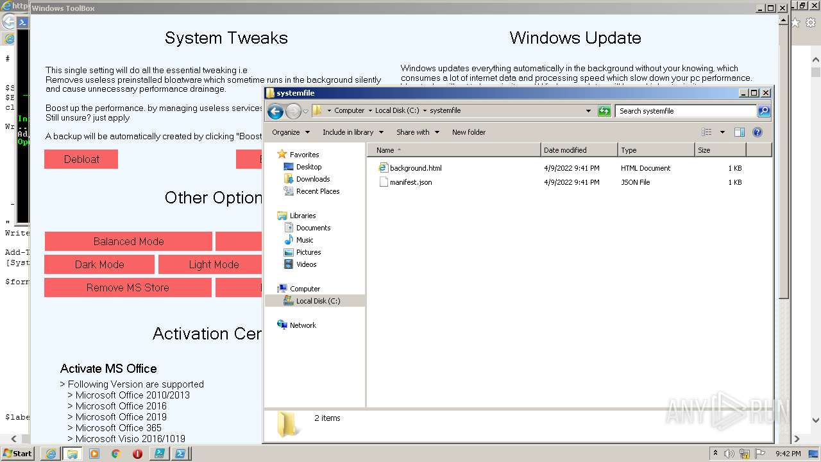Select the manifest.json file
The height and width of the screenshot is (462, 821).
click(x=410, y=182)
